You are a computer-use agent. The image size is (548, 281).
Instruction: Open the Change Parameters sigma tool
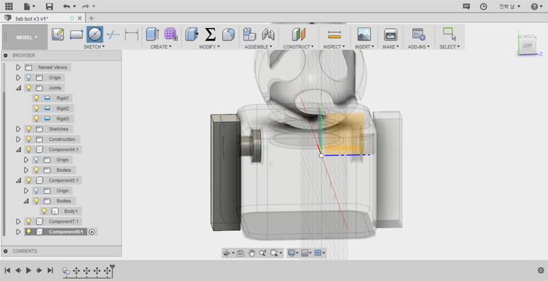[x=210, y=34]
